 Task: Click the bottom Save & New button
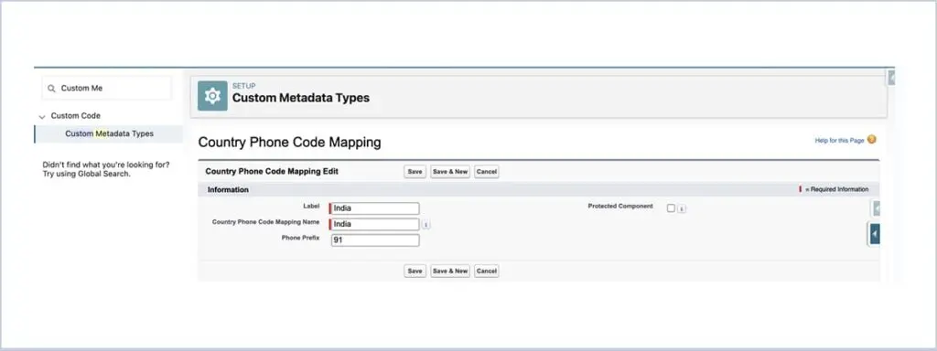click(x=450, y=271)
